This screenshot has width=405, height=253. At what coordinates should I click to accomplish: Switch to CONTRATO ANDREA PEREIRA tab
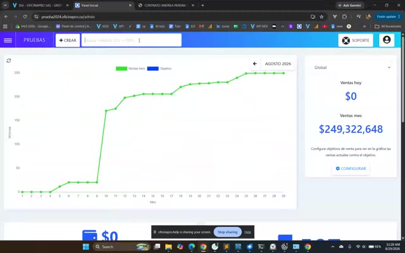coord(166,5)
